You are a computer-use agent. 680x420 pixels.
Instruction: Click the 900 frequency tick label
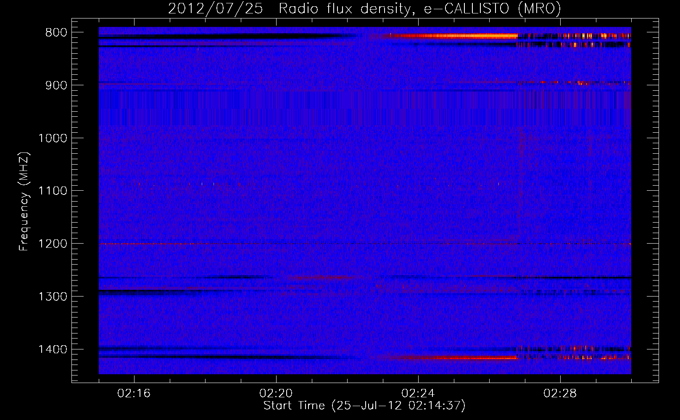pyautogui.click(x=56, y=85)
